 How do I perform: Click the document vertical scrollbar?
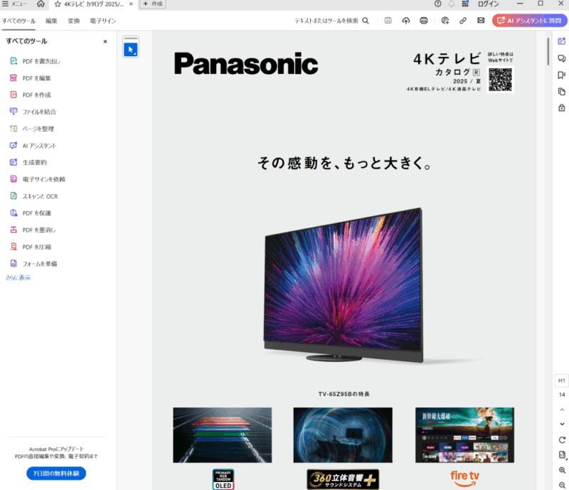(548, 51)
